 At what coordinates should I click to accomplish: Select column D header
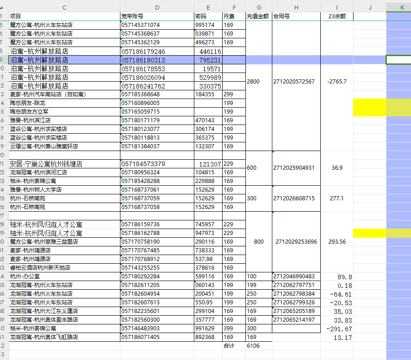pos(157,7)
